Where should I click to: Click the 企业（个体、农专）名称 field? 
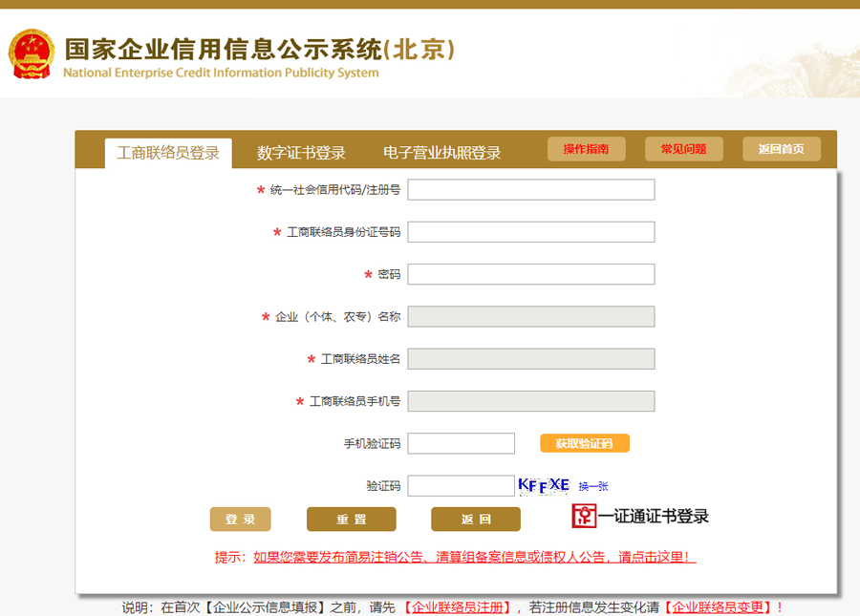(531, 317)
